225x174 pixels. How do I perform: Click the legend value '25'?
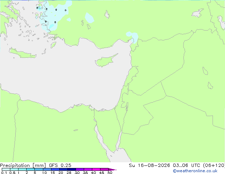click(x=69, y=173)
